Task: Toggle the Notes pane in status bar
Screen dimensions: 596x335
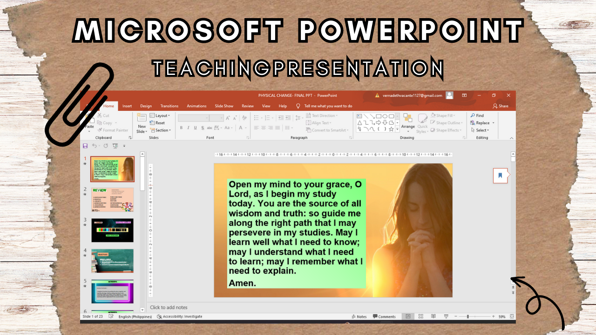Action: point(359,316)
